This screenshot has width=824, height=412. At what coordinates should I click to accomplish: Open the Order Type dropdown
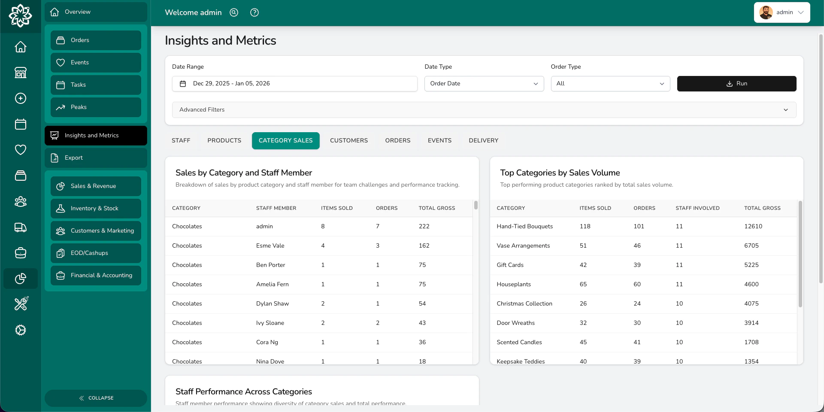click(x=610, y=84)
